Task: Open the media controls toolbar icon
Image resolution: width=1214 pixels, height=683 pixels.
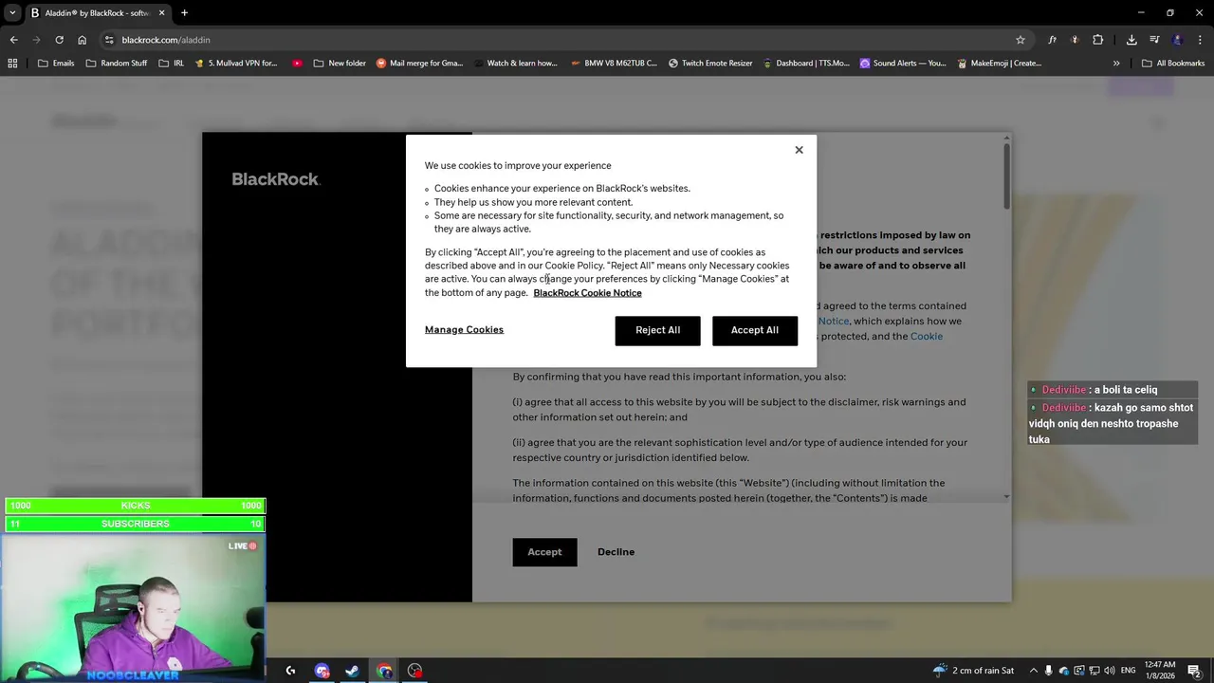Action: [1154, 40]
